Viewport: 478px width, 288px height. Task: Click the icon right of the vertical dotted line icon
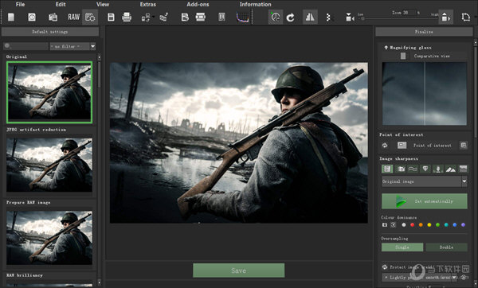pos(350,18)
